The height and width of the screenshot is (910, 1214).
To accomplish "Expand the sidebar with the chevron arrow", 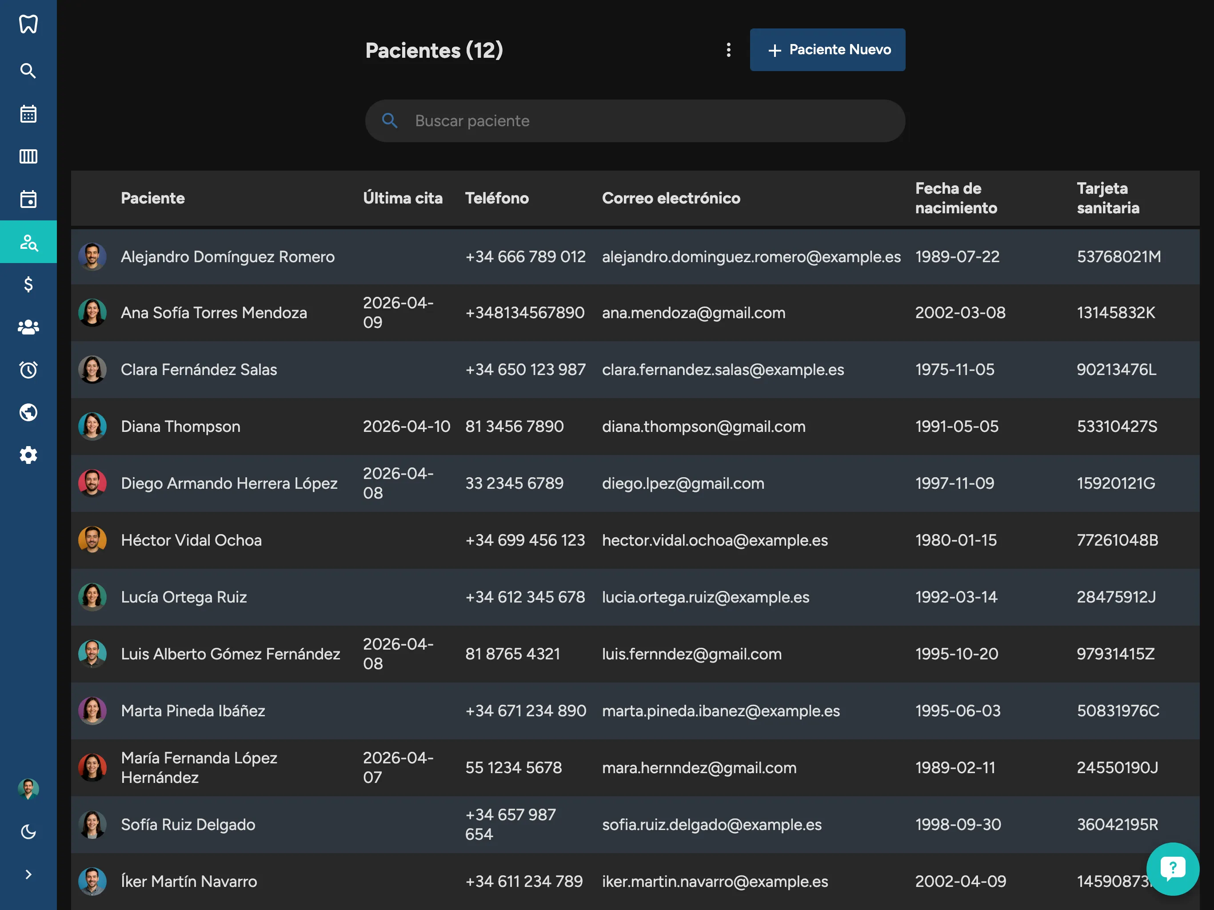I will click(28, 874).
